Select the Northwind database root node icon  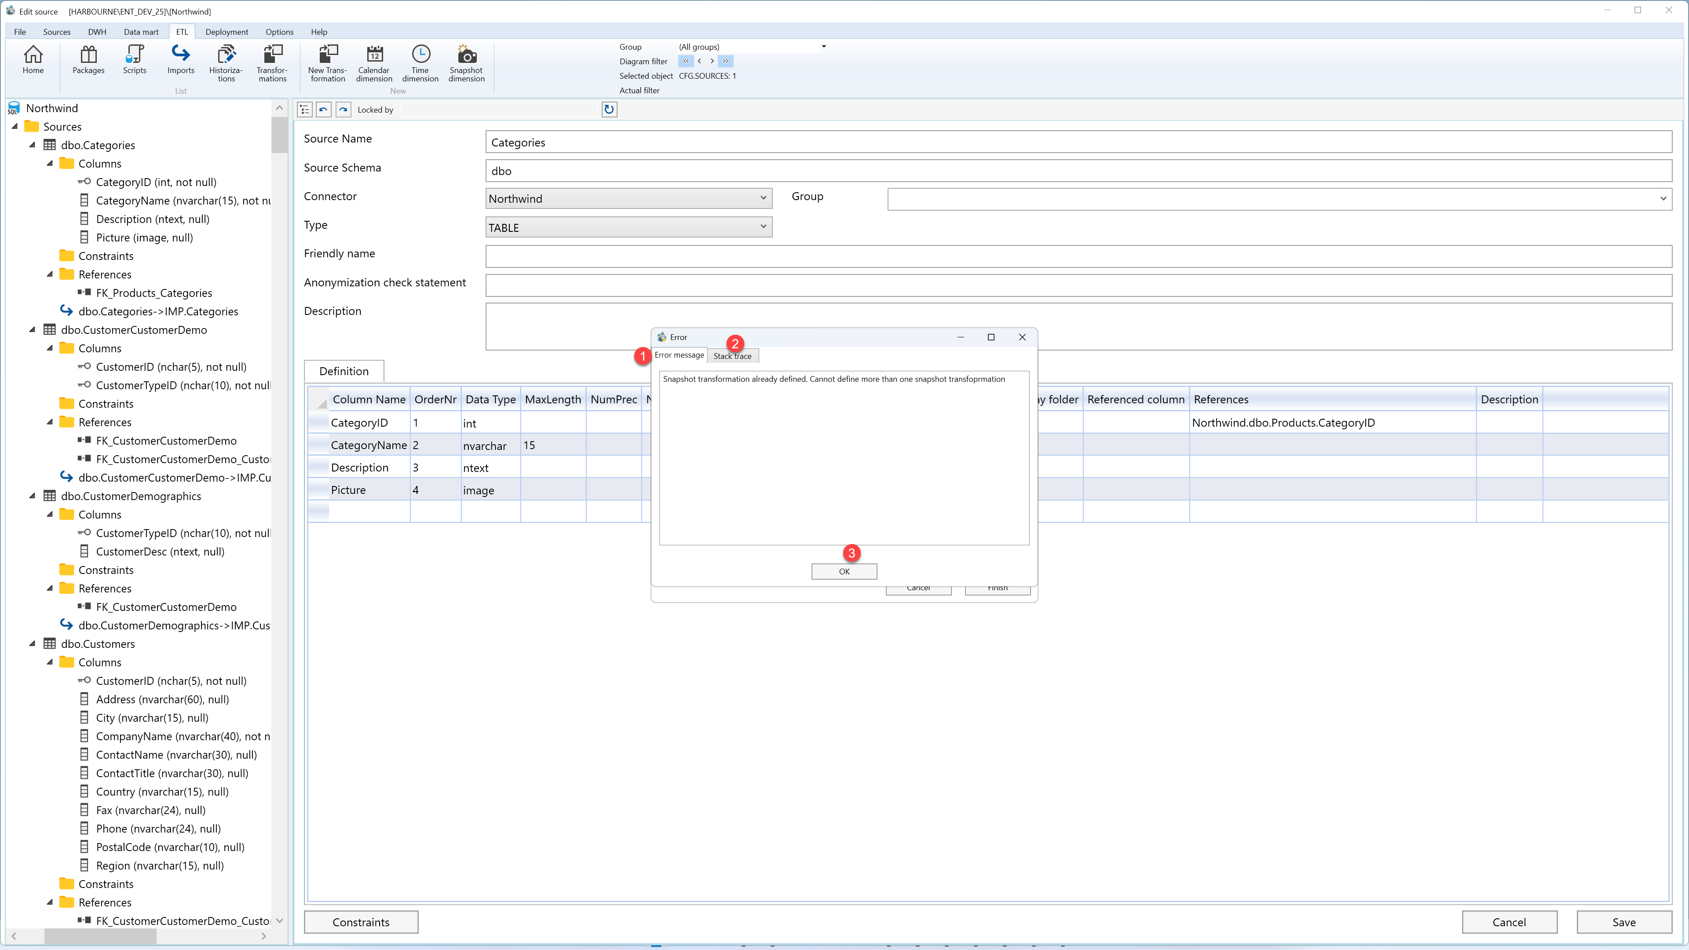tap(13, 108)
